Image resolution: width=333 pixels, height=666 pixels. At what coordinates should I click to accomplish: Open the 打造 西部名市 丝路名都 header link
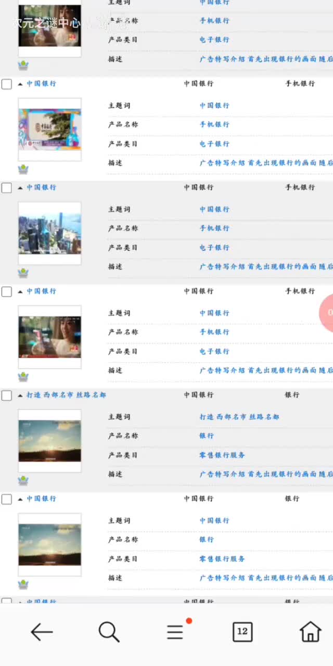tap(66, 395)
